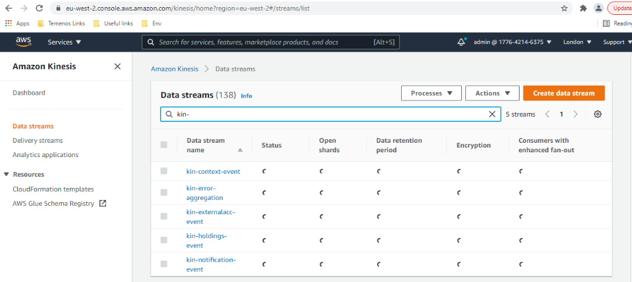
Task: Clear the stream search filter text
Action: [492, 114]
